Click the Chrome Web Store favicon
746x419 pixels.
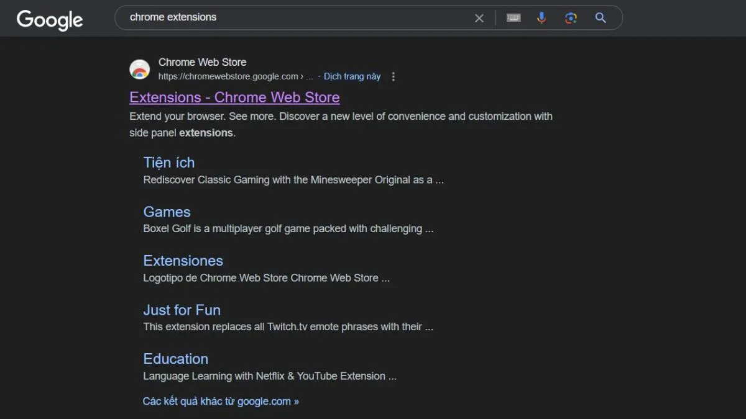[139, 69]
